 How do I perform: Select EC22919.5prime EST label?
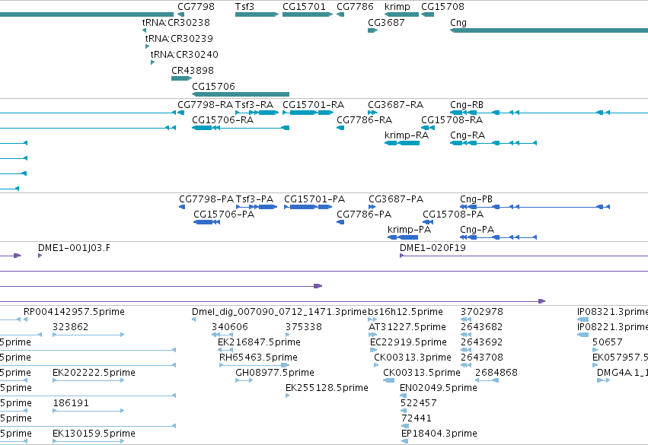click(408, 342)
